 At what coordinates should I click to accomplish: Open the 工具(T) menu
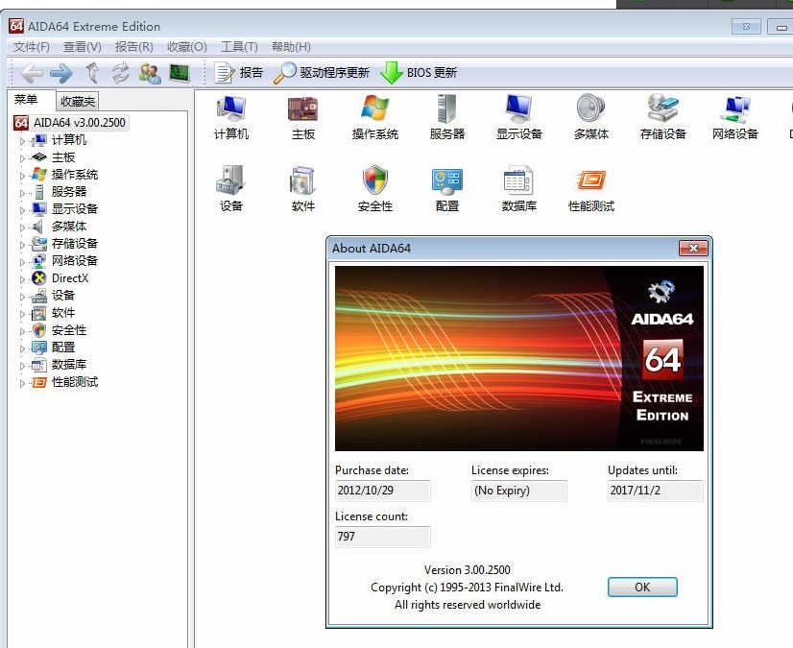pos(239,47)
